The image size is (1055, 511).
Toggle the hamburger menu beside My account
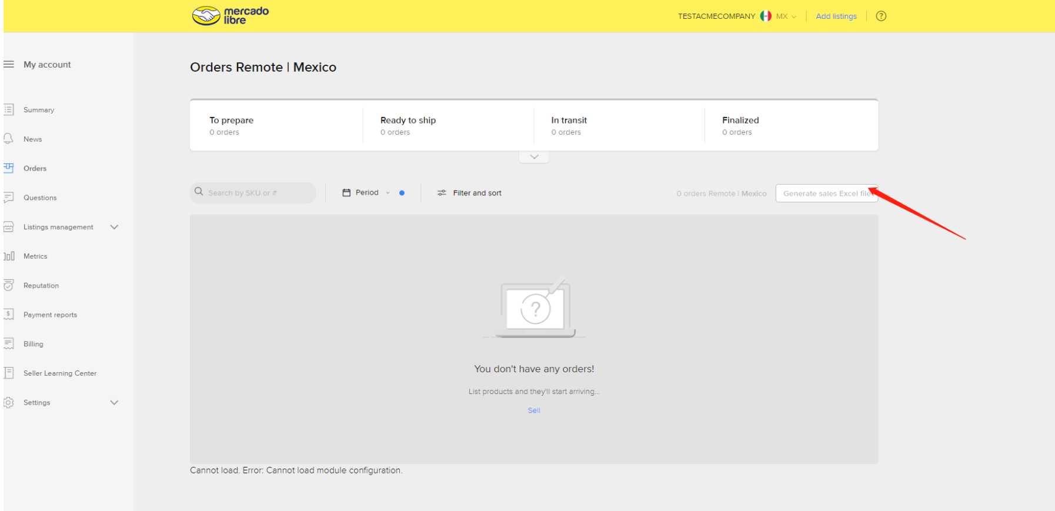[9, 64]
